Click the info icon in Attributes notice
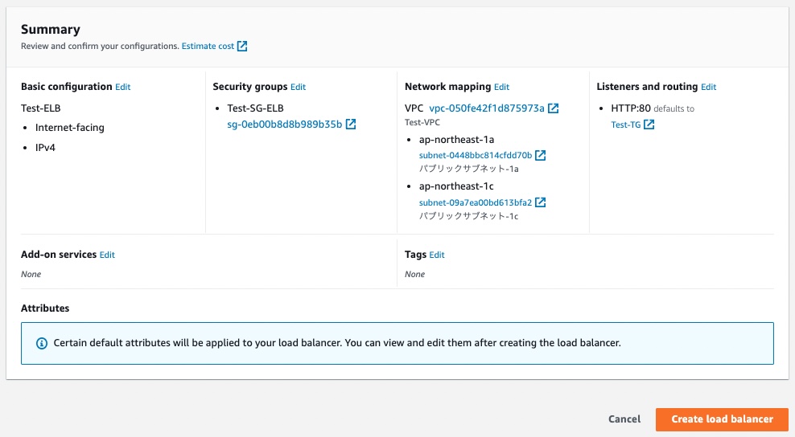Image resolution: width=795 pixels, height=437 pixels. (x=42, y=343)
